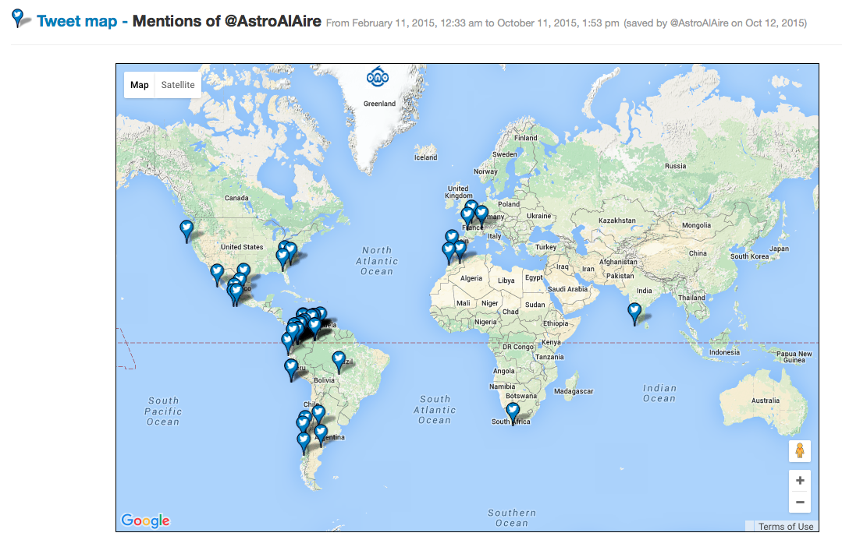Click the Google logo on the map
842x547 pixels.
coord(145,521)
